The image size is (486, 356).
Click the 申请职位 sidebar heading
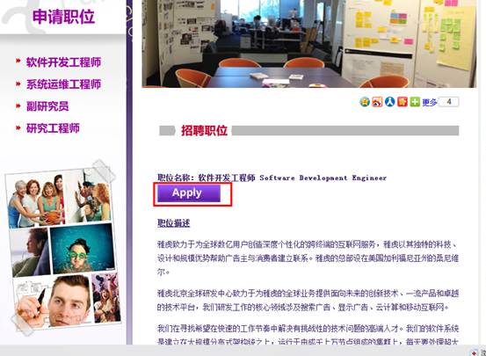point(63,16)
